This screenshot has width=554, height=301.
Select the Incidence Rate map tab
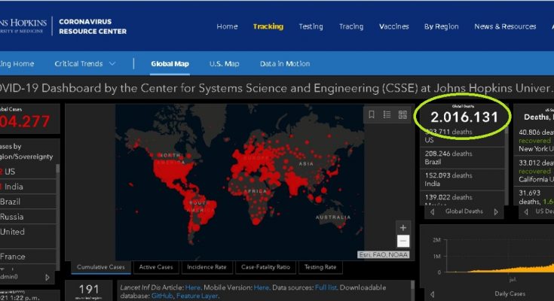tap(207, 267)
